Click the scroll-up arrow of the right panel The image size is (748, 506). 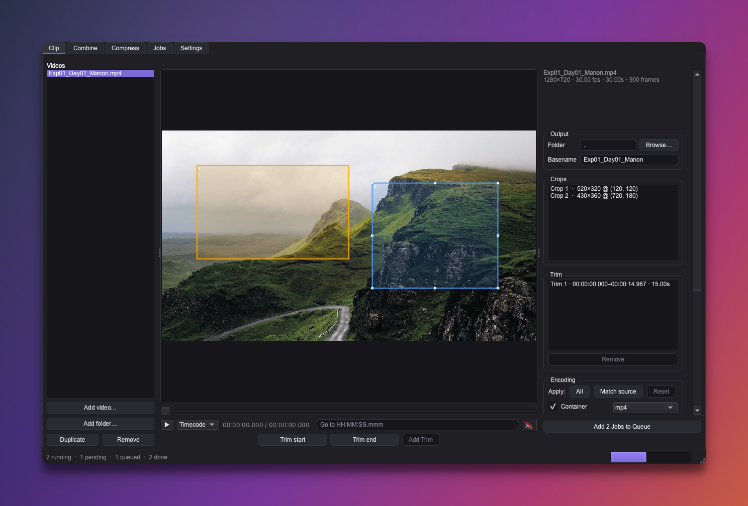(697, 74)
